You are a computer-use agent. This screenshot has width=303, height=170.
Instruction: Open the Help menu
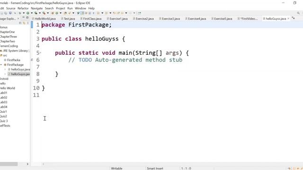pyautogui.click(x=91, y=8)
